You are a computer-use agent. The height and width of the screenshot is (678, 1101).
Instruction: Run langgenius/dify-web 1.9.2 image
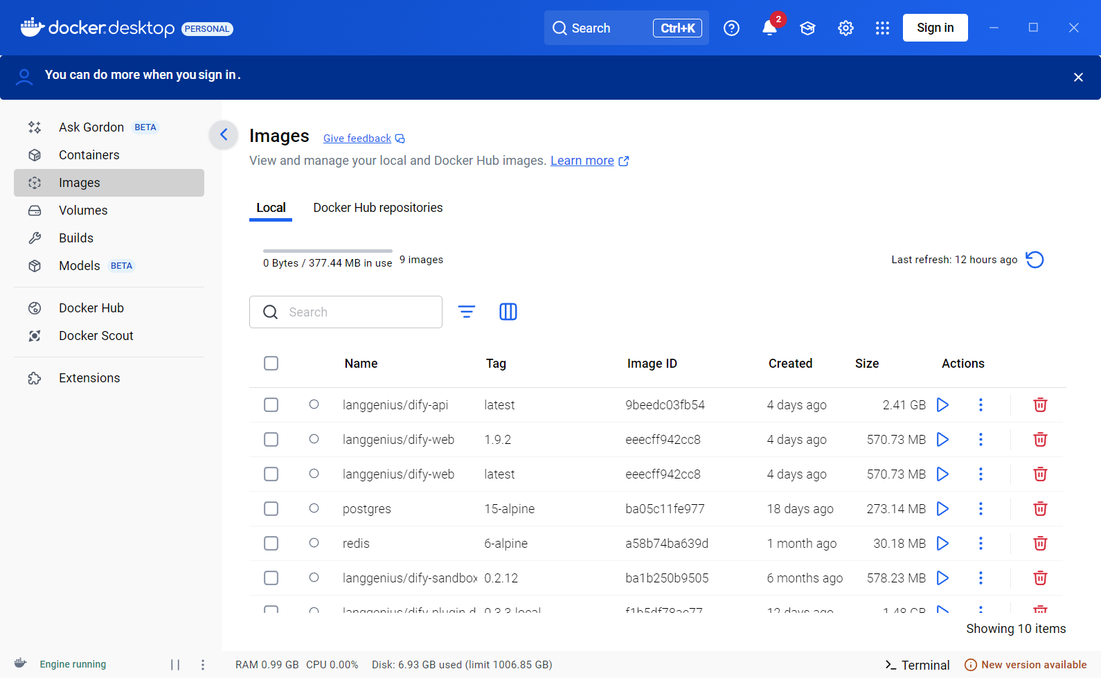[942, 439]
